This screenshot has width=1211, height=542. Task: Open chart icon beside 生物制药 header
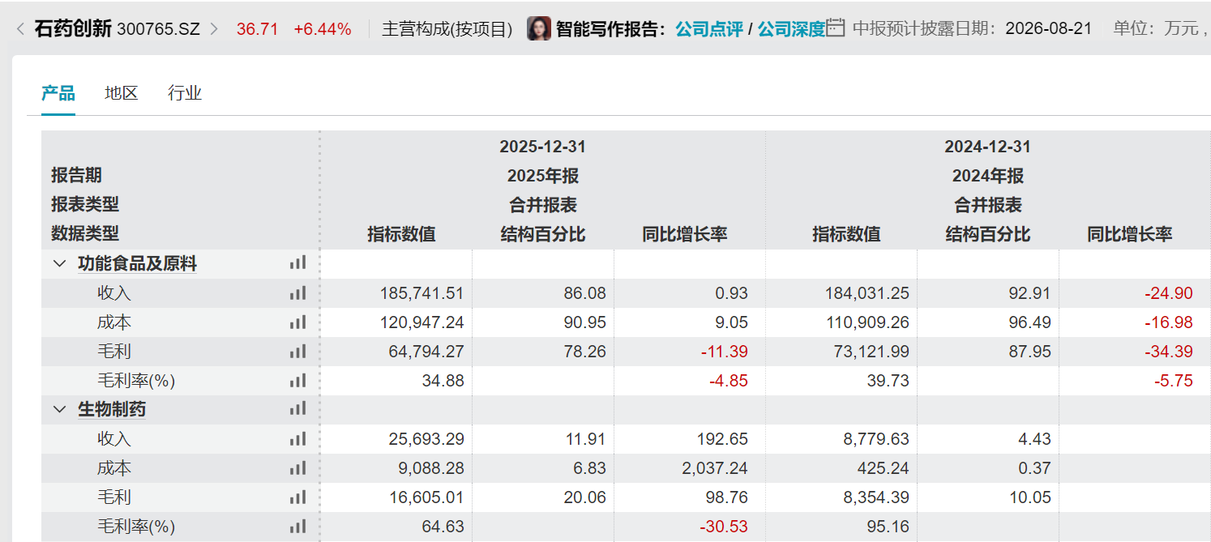297,409
